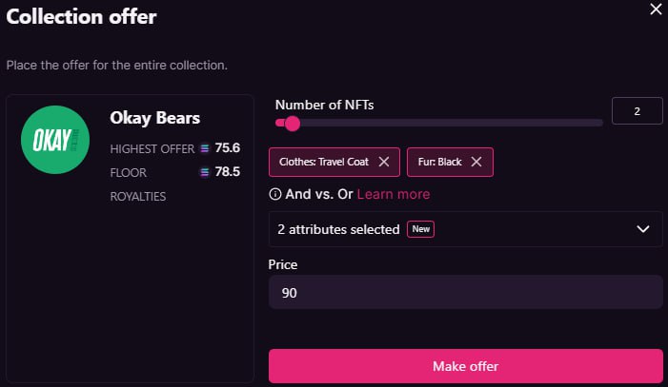The image size is (668, 387).
Task: Click the Number of NFTs slider handle
Action: point(293,123)
